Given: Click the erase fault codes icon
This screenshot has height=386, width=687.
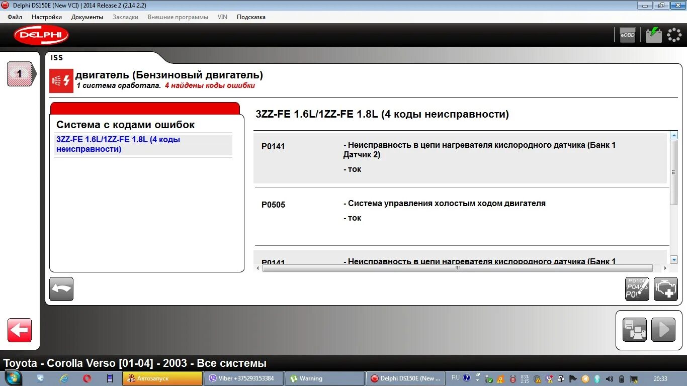Looking at the screenshot, I should [x=637, y=289].
